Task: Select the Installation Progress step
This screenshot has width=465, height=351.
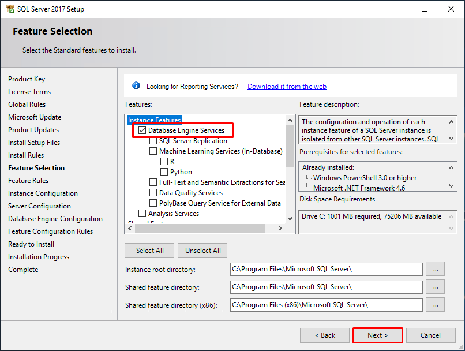Action: [39, 257]
